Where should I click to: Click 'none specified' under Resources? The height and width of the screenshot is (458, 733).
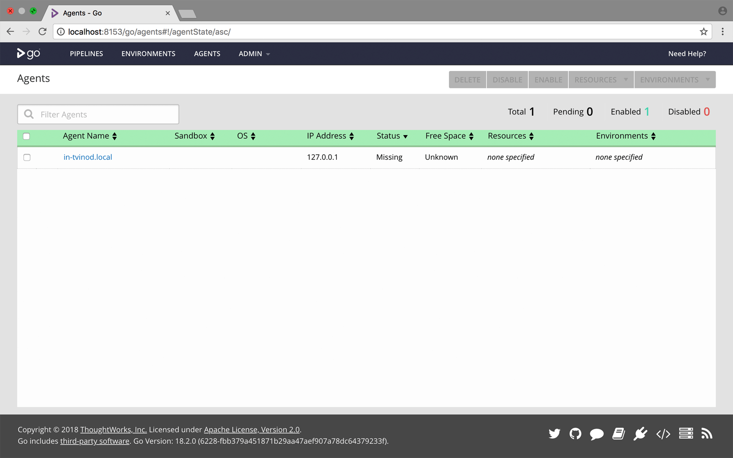511,157
